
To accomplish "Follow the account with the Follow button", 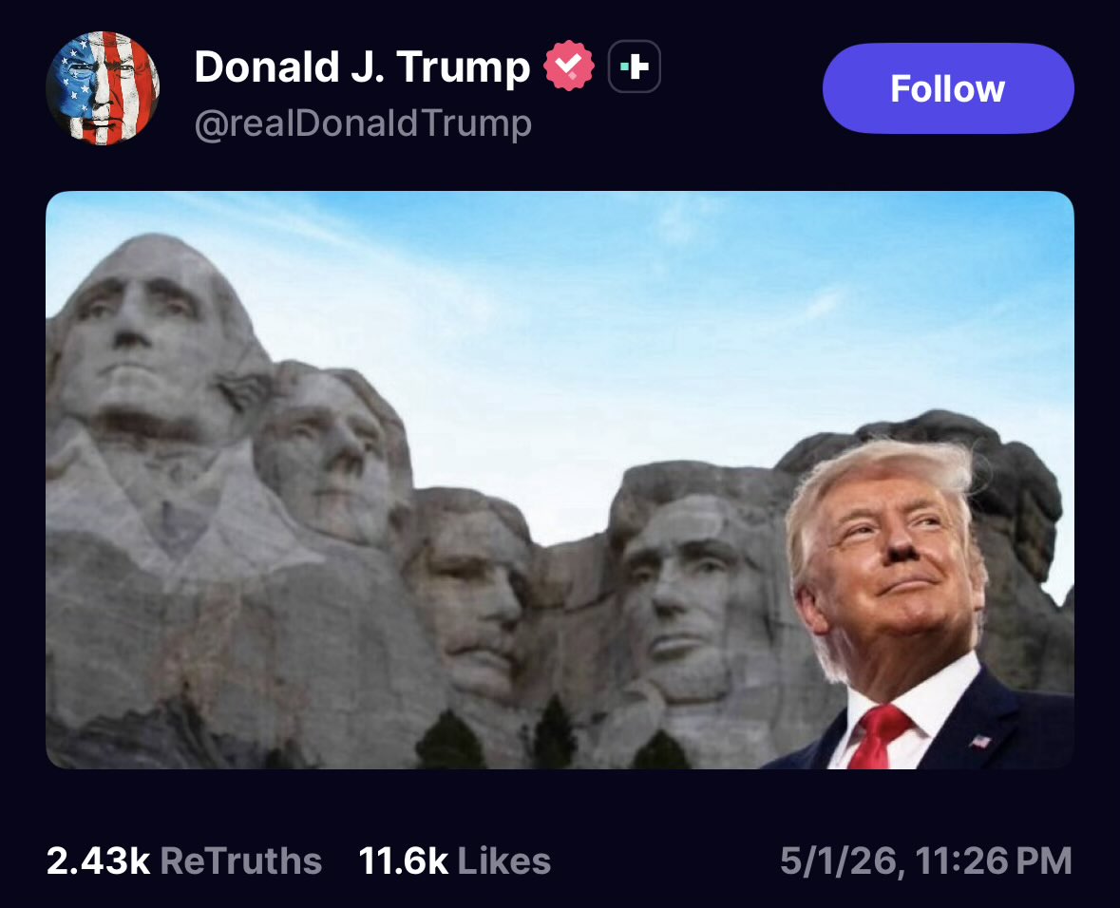I will 948,88.
